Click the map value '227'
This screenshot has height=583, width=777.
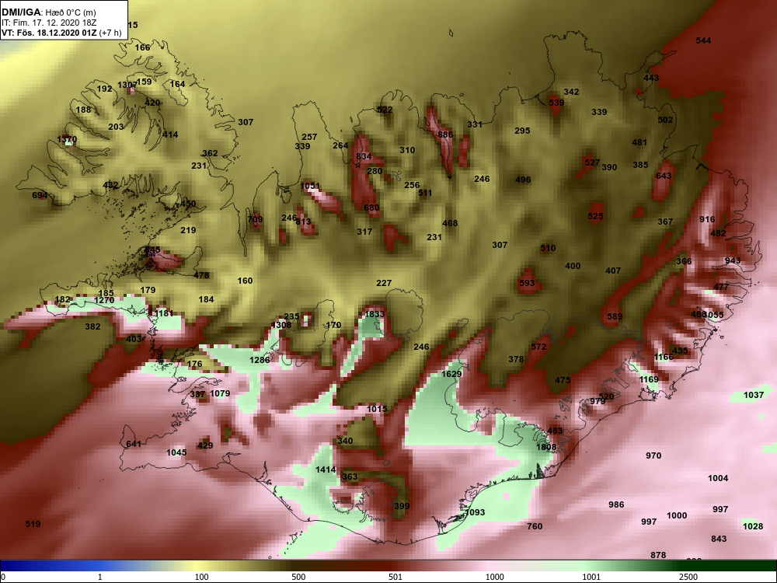pos(384,283)
